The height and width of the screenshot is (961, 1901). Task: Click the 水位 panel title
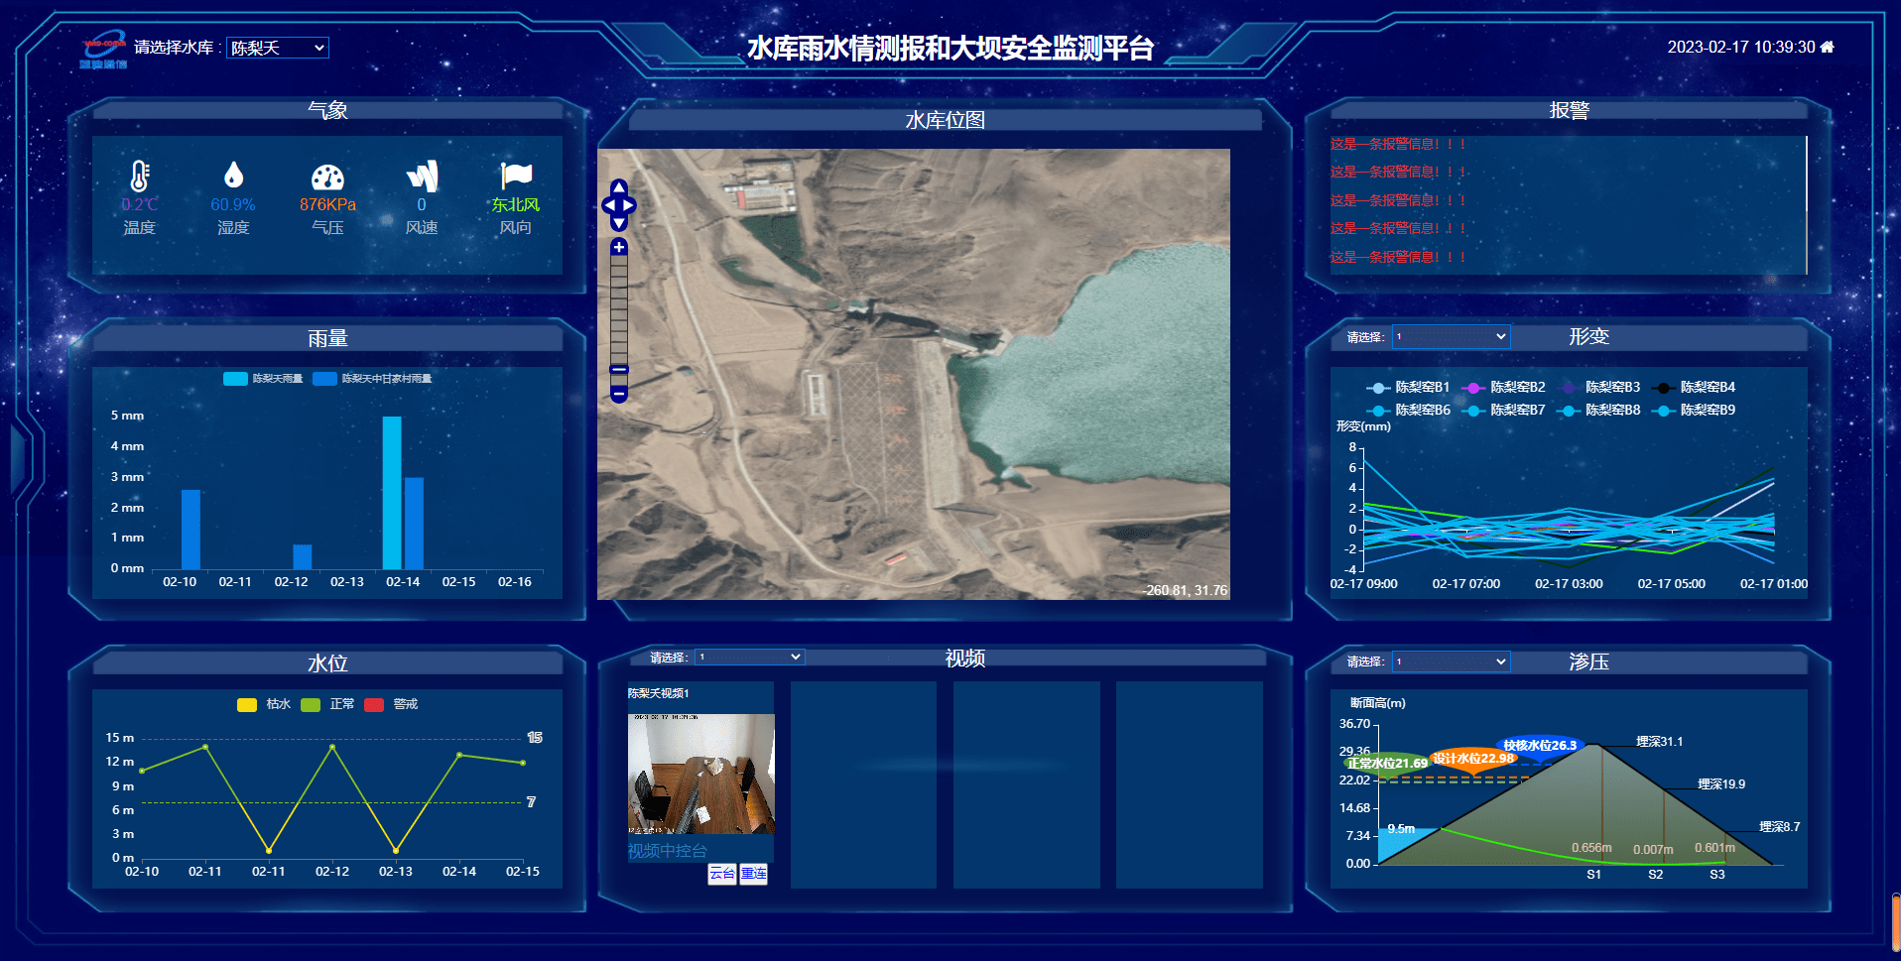point(327,663)
